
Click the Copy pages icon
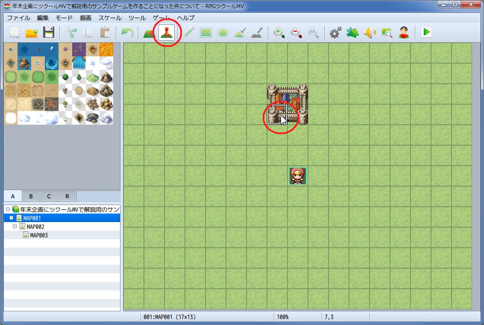pos(88,32)
